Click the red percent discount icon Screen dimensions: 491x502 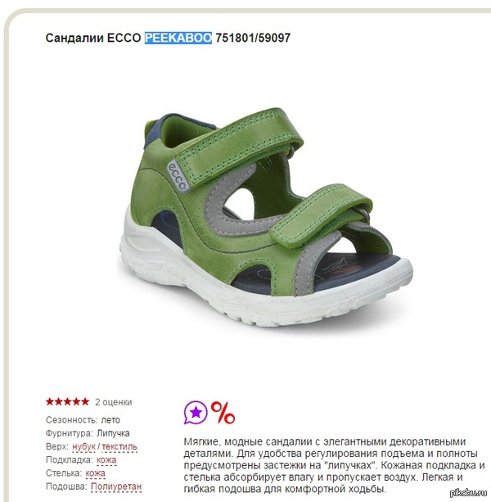coord(223,413)
